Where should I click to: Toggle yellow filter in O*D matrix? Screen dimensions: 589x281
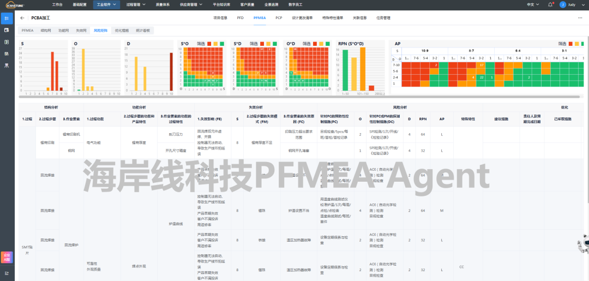pos(321,44)
